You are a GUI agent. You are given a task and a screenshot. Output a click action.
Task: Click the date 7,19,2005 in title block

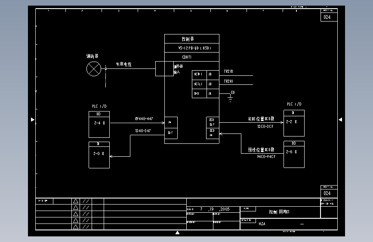pyautogui.click(x=215, y=209)
